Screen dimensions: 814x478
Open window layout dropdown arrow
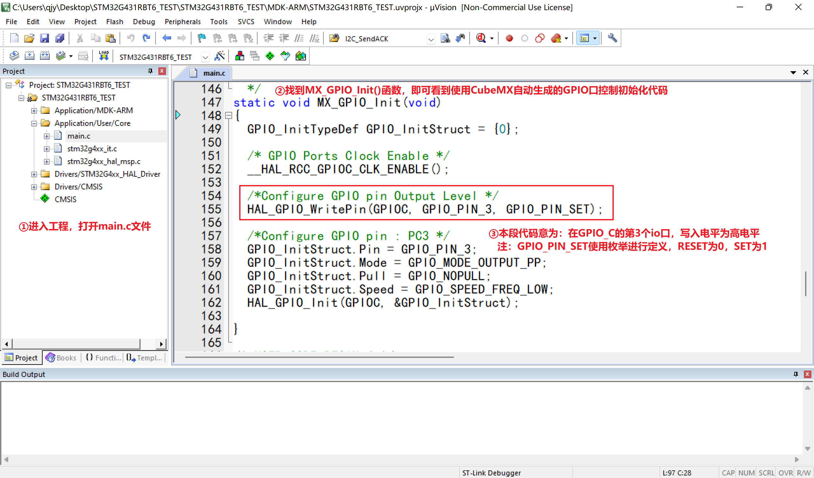coord(595,38)
